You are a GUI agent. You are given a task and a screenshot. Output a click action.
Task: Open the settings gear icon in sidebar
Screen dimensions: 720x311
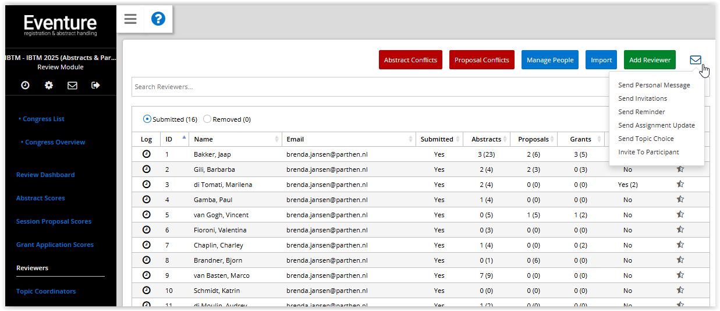pos(49,86)
